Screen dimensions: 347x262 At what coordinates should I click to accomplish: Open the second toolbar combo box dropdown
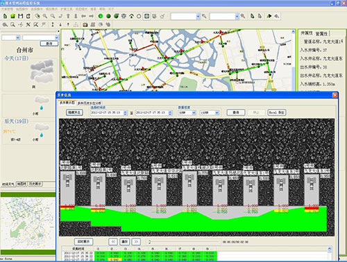click(x=237, y=17)
